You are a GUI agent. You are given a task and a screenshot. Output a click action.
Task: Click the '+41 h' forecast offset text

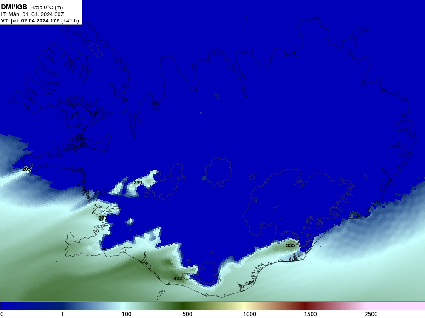tap(70, 21)
